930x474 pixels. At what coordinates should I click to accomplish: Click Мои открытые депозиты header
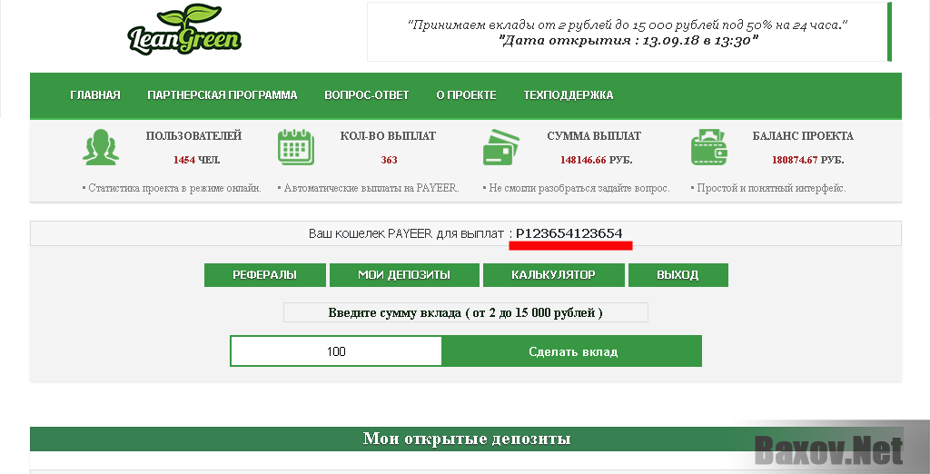(x=466, y=439)
